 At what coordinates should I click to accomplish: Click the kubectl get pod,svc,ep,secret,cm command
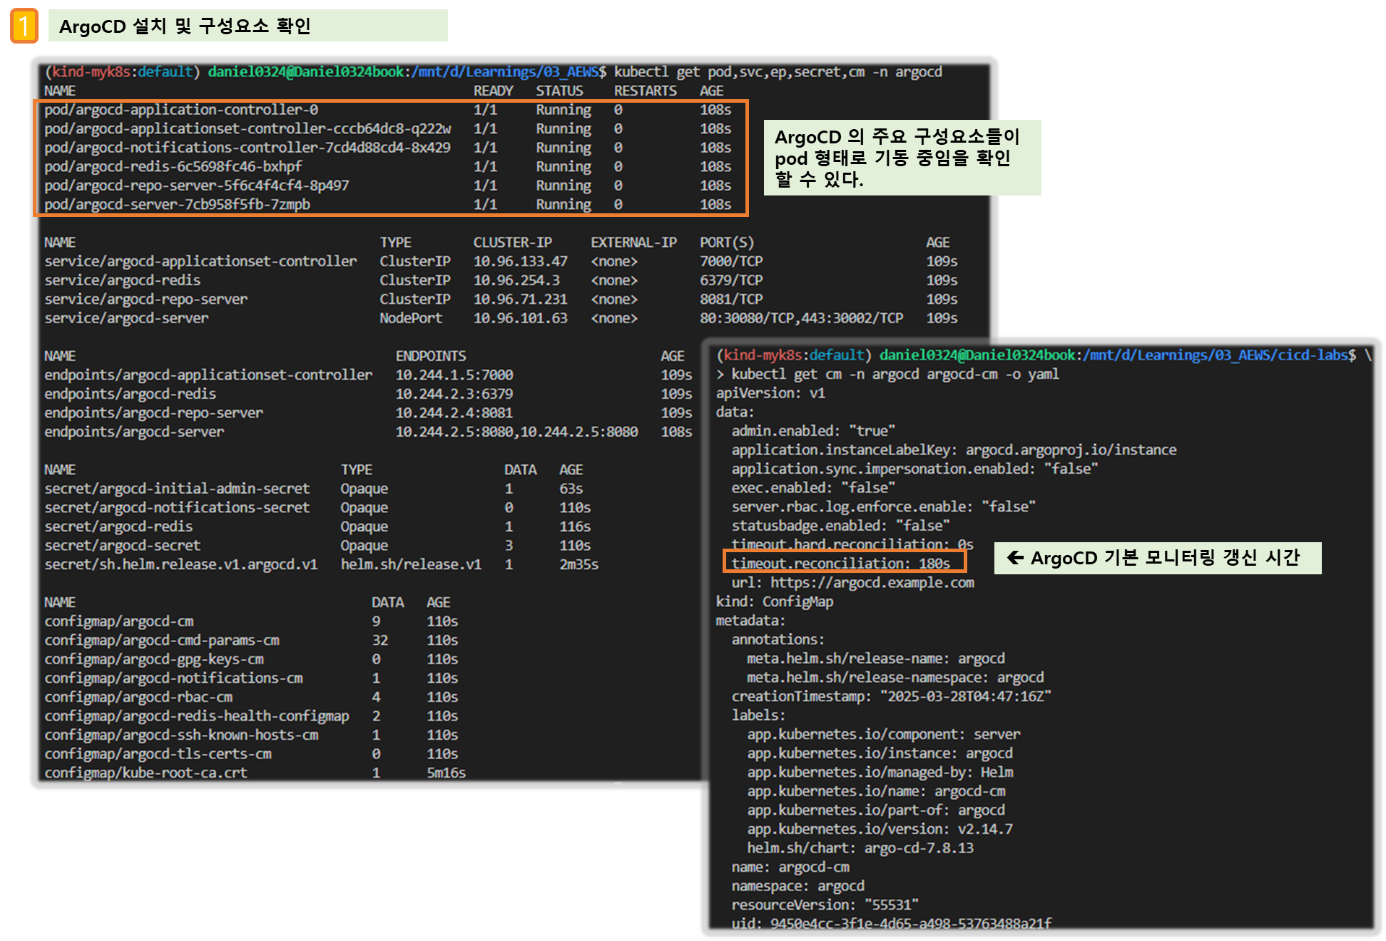coord(778,71)
